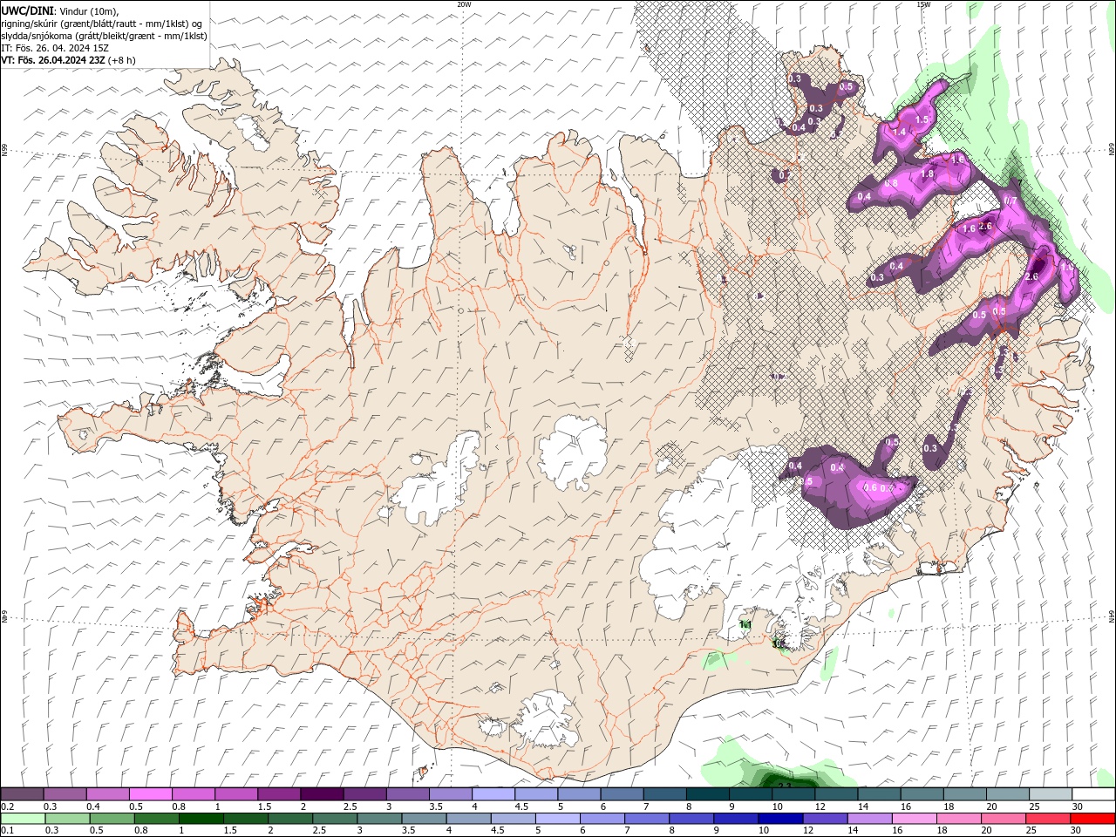1116x837 pixels.
Task: Click the '12' label on the lower rain scale
Action: pyautogui.click(x=807, y=831)
